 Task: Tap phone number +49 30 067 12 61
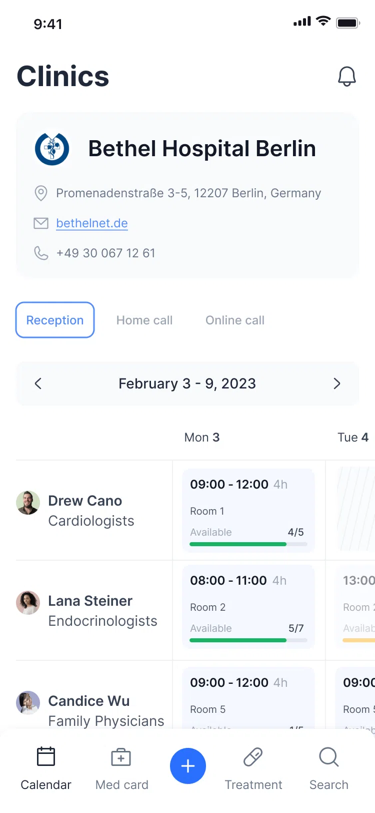click(x=105, y=253)
